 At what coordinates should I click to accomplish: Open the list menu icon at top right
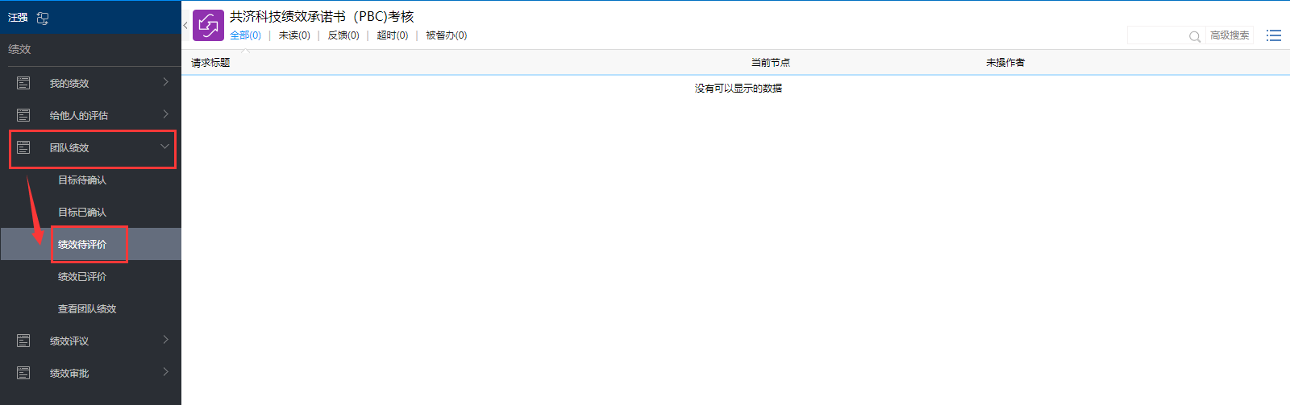1273,35
